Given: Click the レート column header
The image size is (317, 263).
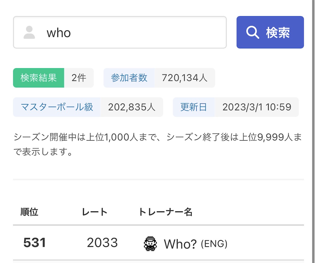Looking at the screenshot, I should 95,212.
